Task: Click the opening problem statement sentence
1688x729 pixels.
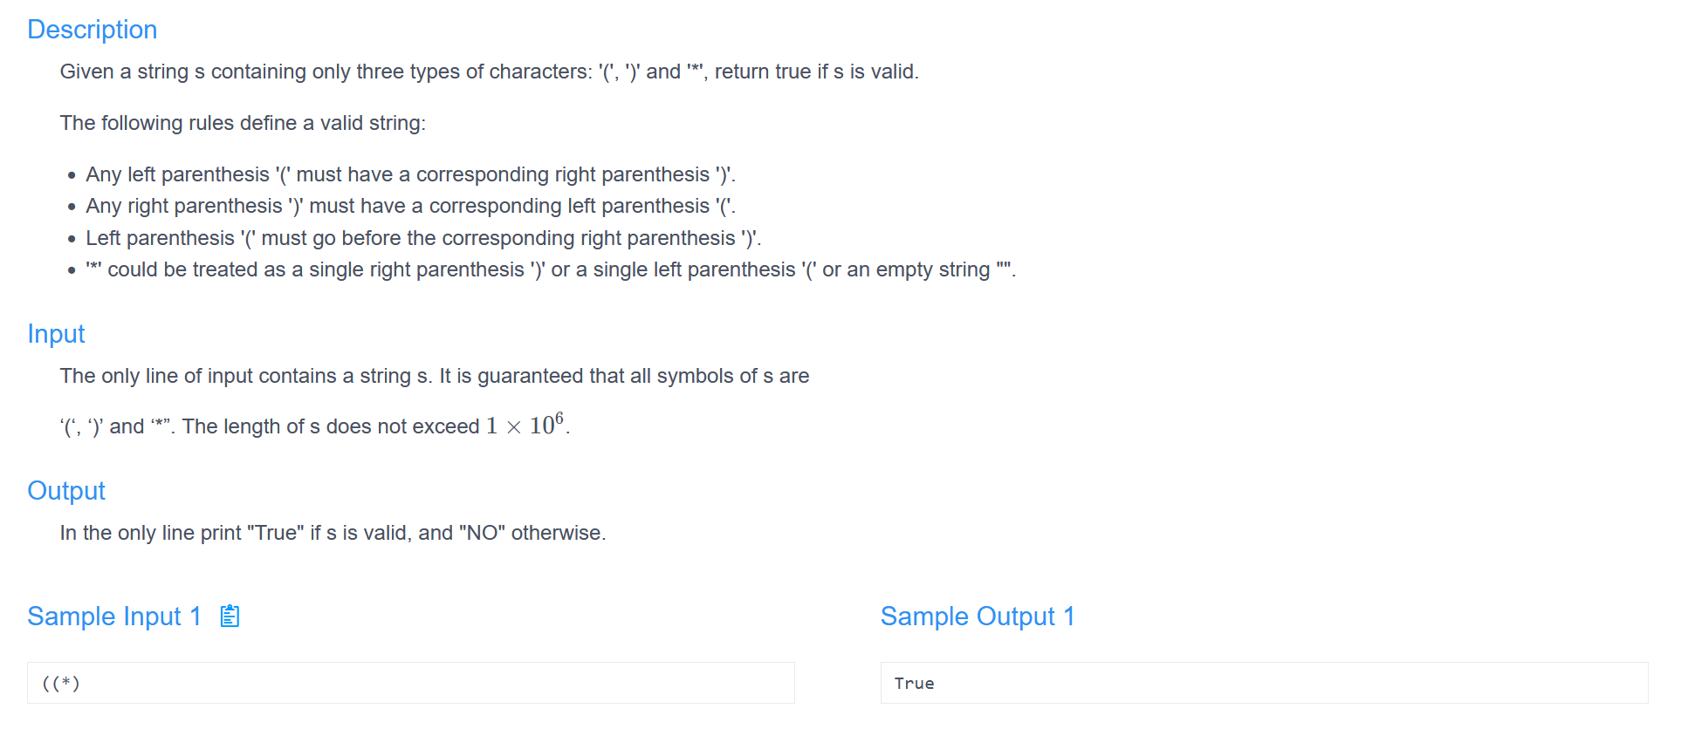Action: tap(489, 71)
